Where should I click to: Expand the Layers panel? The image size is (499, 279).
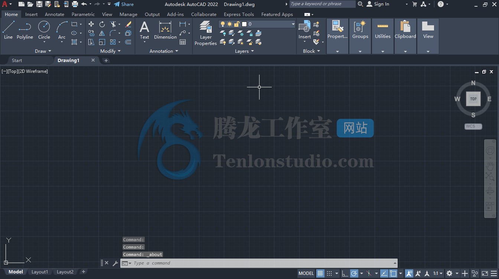click(x=244, y=51)
